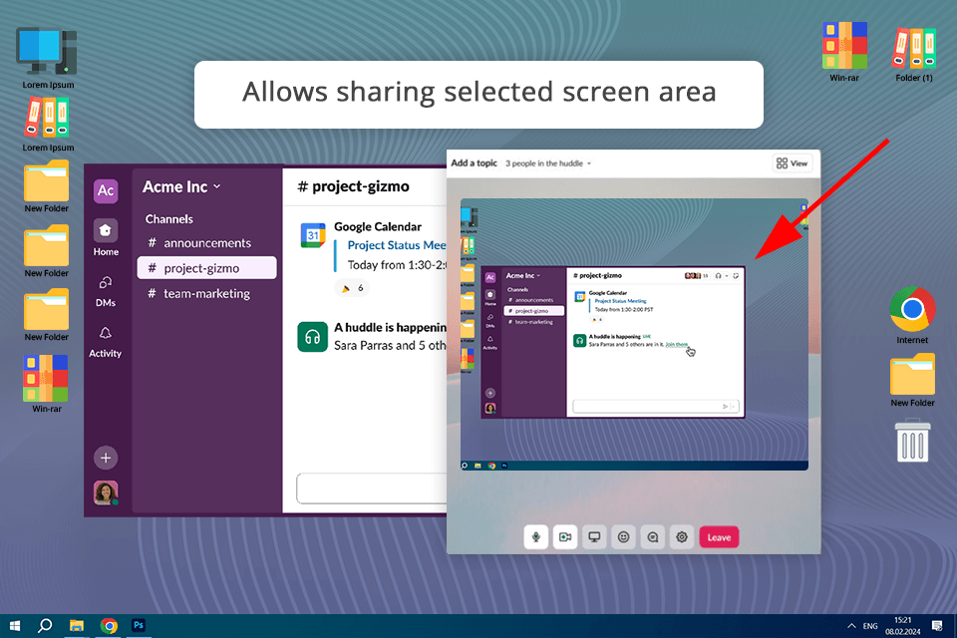The height and width of the screenshot is (638, 957).
Task: Select the project-gizmo channel
Action: pos(207,268)
